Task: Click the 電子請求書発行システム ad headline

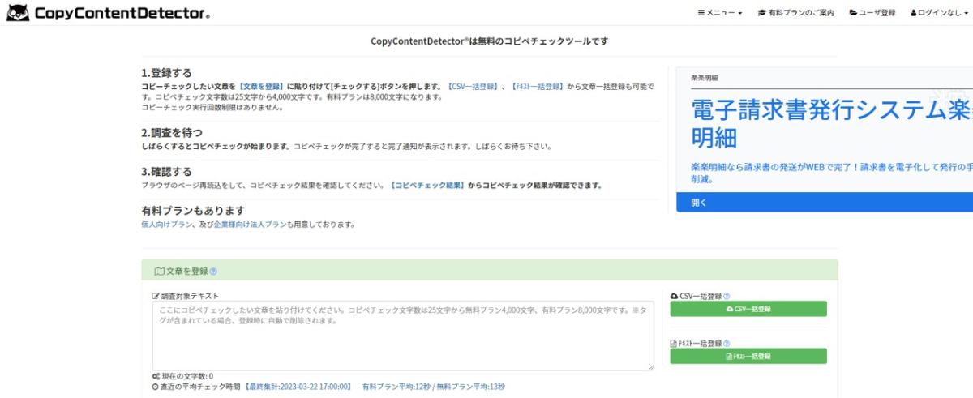Action: point(833,122)
